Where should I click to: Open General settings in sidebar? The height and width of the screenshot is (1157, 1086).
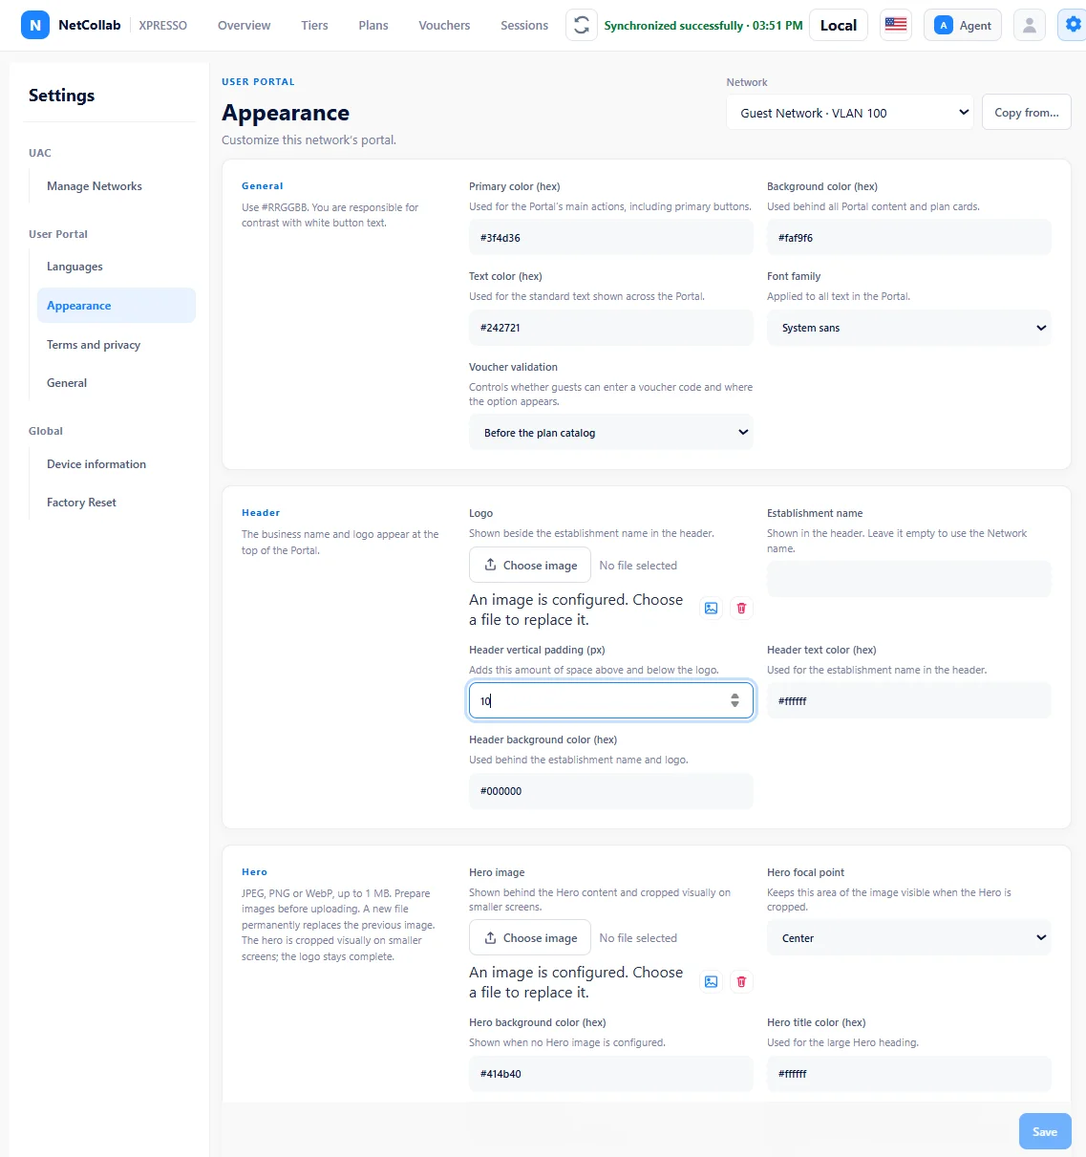pyautogui.click(x=117, y=383)
